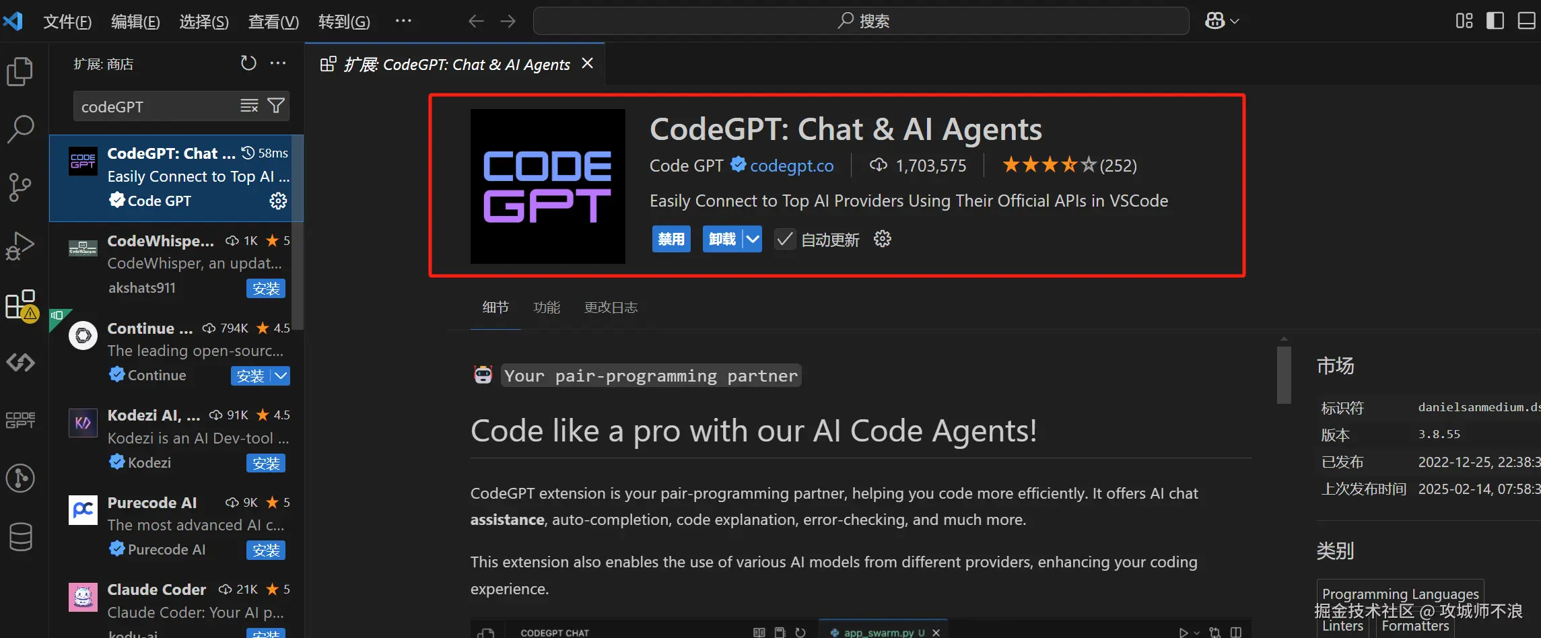Screen dimensions: 1541x638
Task: Toggle the bottom panel layout icon
Action: pos(1526,21)
